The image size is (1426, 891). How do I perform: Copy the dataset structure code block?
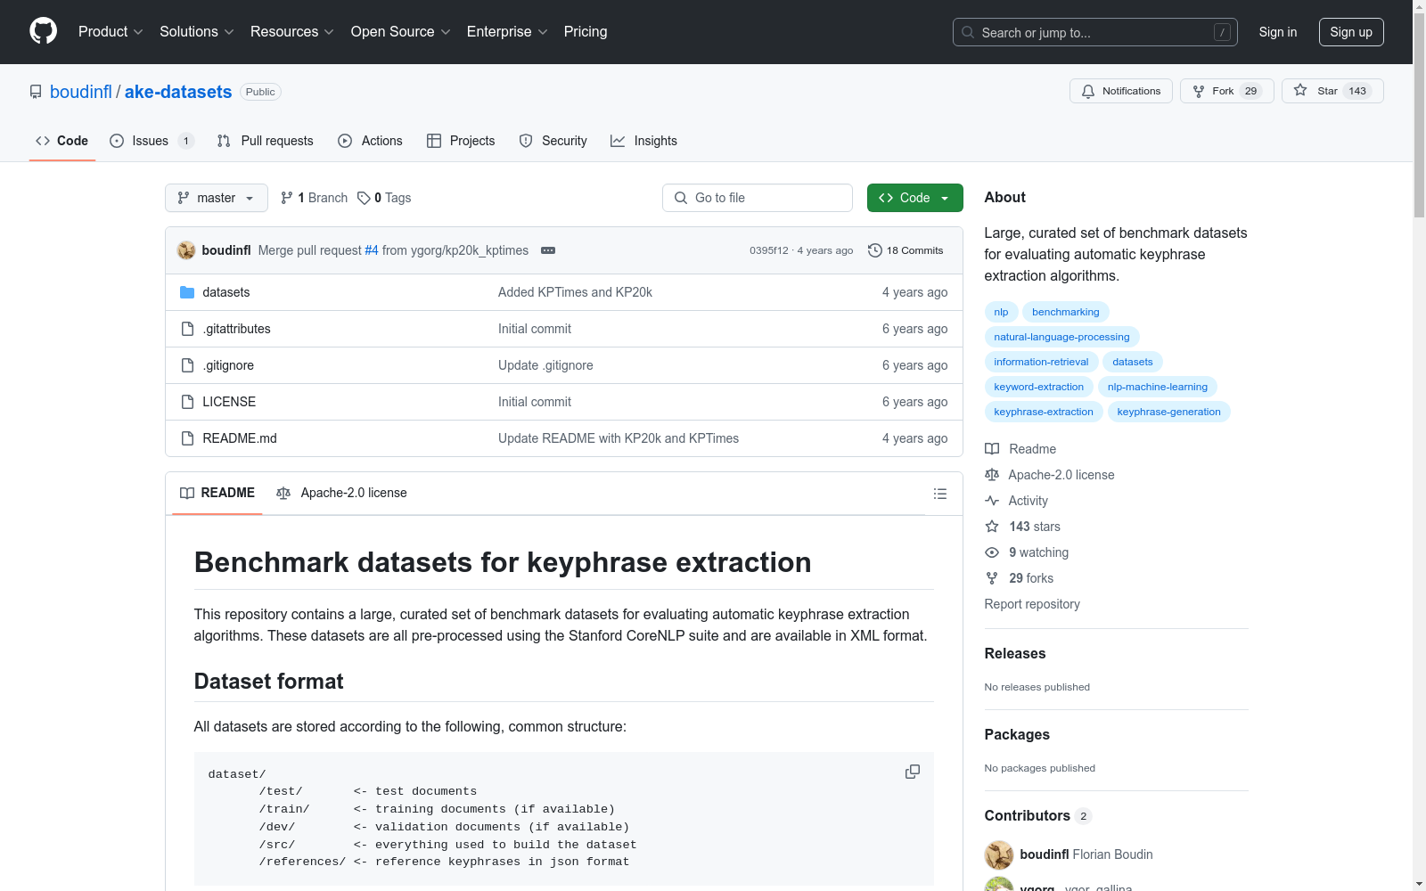913,772
